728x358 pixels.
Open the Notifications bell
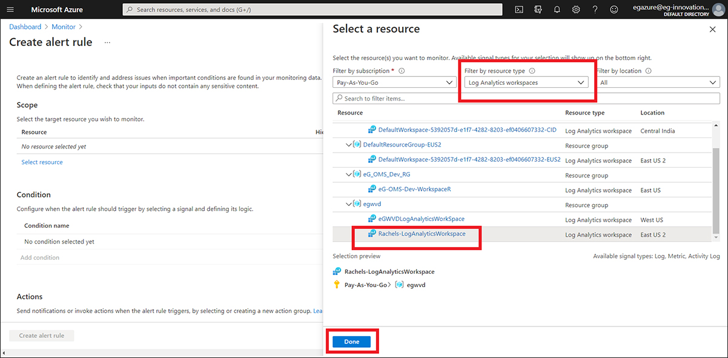557,10
